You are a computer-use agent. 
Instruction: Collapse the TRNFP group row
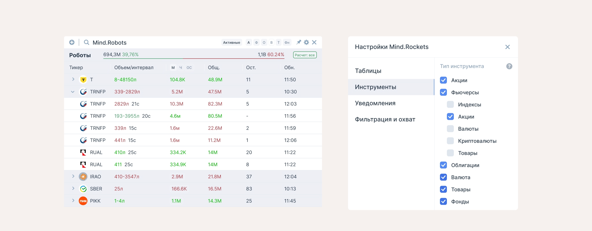coord(73,92)
